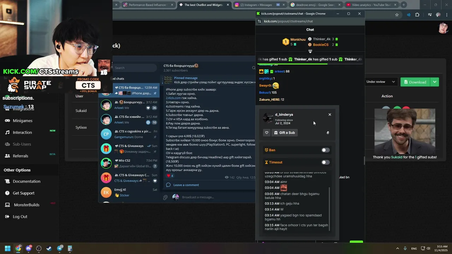Open the Minigames sidebar page
Image resolution: width=452 pixels, height=254 pixels.
click(x=23, y=121)
